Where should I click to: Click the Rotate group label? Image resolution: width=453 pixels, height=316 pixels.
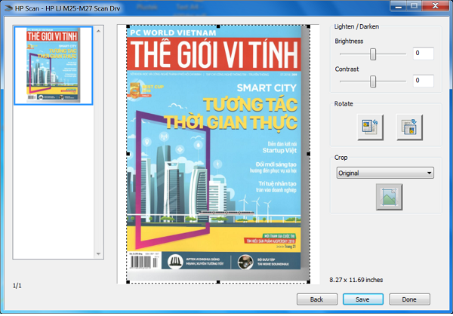point(344,104)
